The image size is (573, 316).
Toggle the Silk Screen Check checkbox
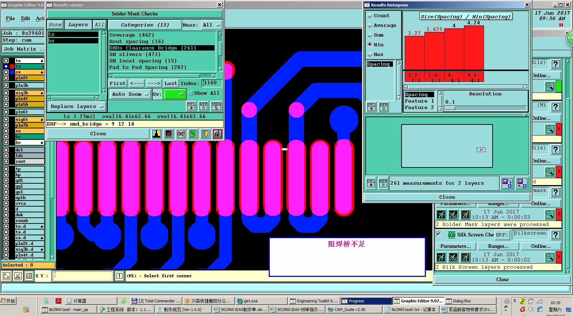pos(439,234)
